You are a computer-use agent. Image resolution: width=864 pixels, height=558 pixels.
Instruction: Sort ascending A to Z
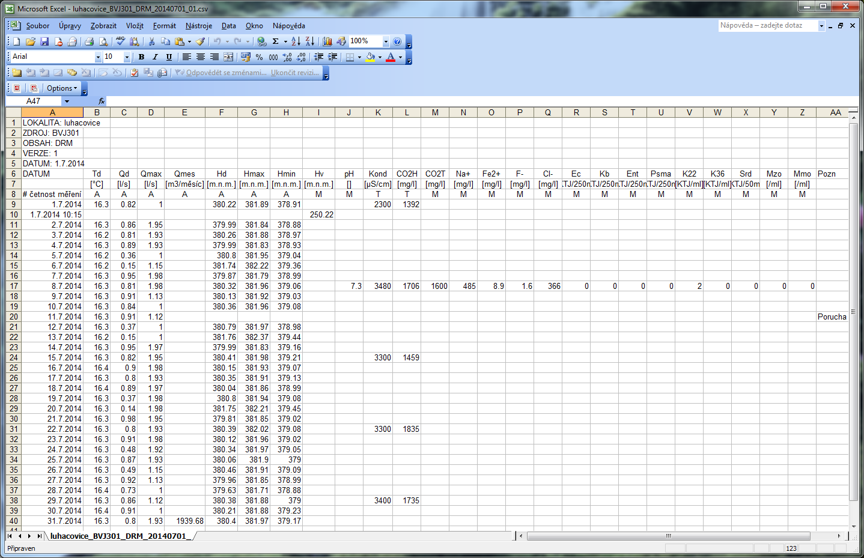click(296, 41)
